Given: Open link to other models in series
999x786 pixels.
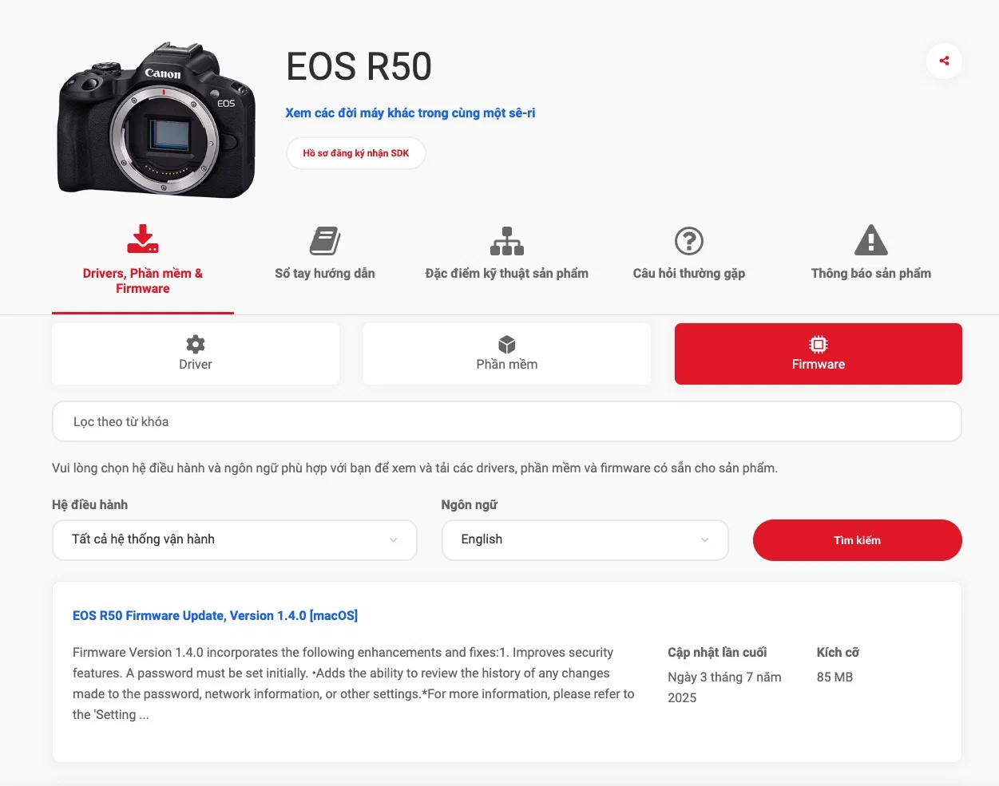Looking at the screenshot, I should tap(410, 113).
